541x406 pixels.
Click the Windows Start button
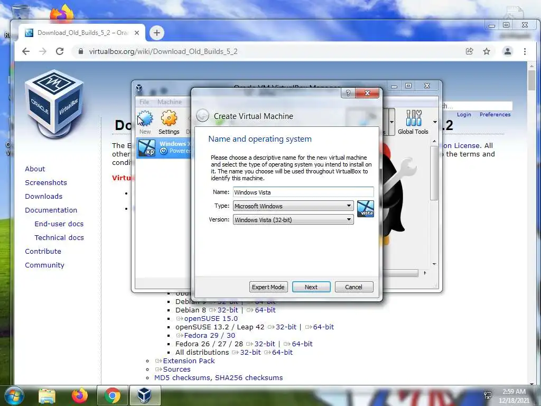[x=14, y=395]
